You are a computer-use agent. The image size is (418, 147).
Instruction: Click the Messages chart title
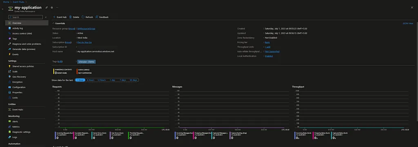pos(177,87)
